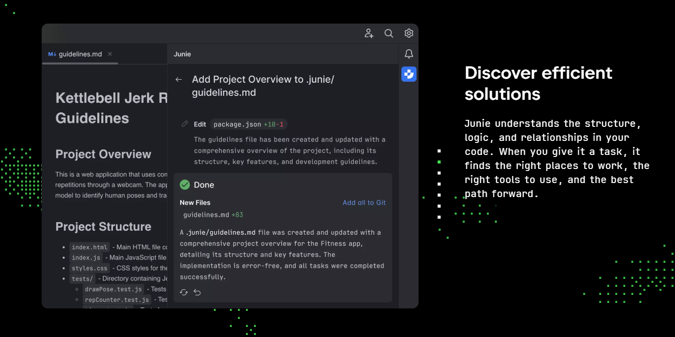
Task: Close the guidelines.md tab
Action: click(110, 54)
